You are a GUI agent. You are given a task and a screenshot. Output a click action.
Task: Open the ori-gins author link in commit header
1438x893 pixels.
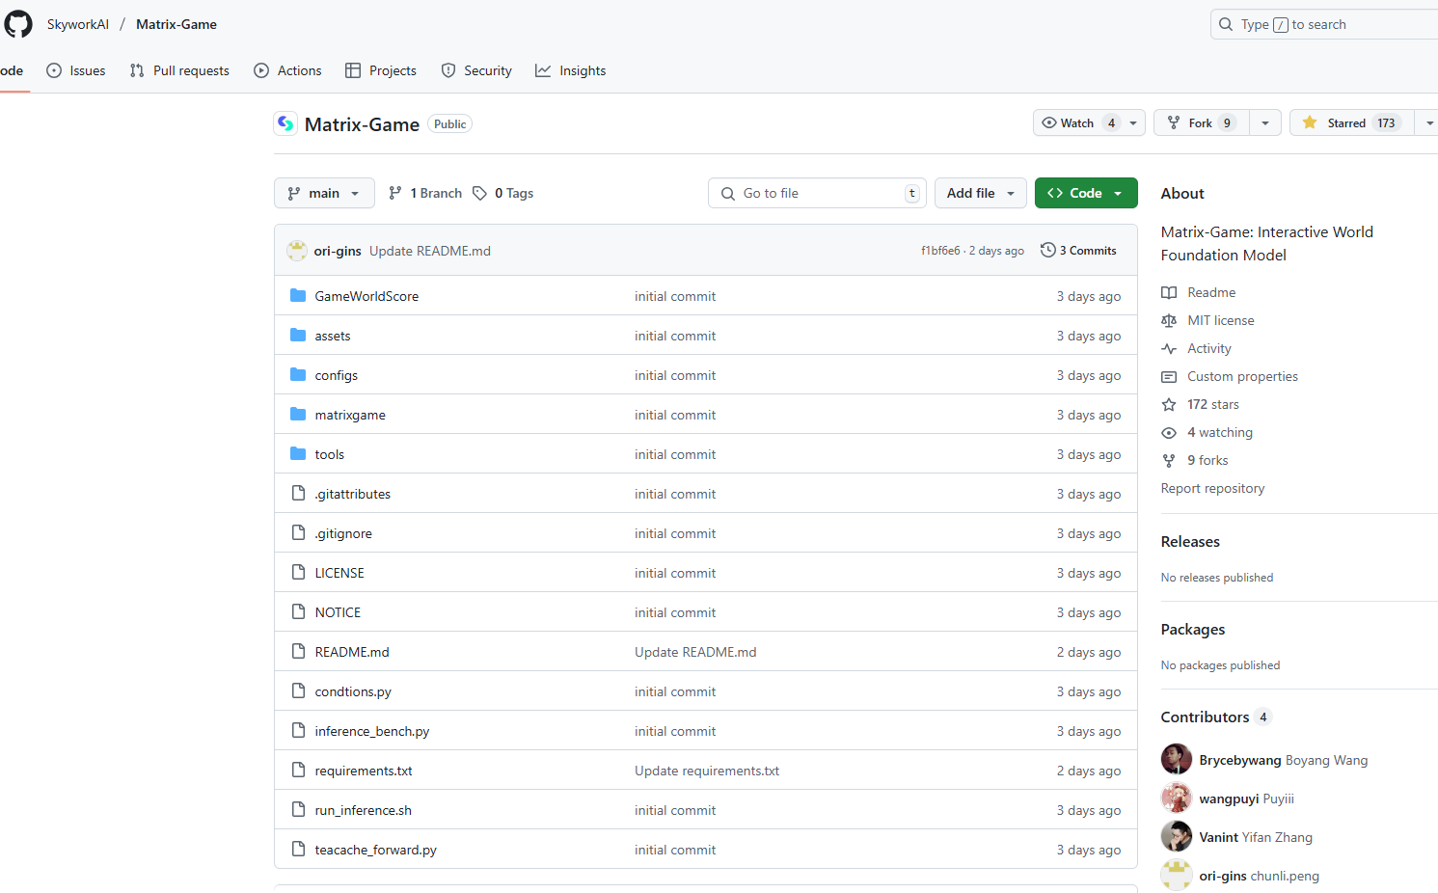click(338, 251)
